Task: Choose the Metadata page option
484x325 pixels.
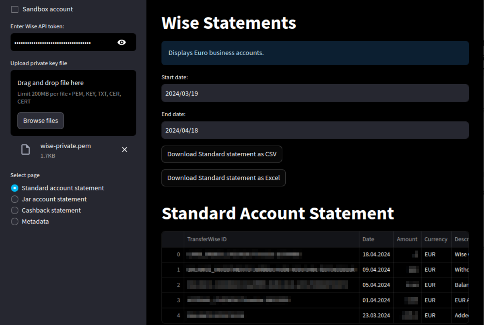Action: point(30,222)
